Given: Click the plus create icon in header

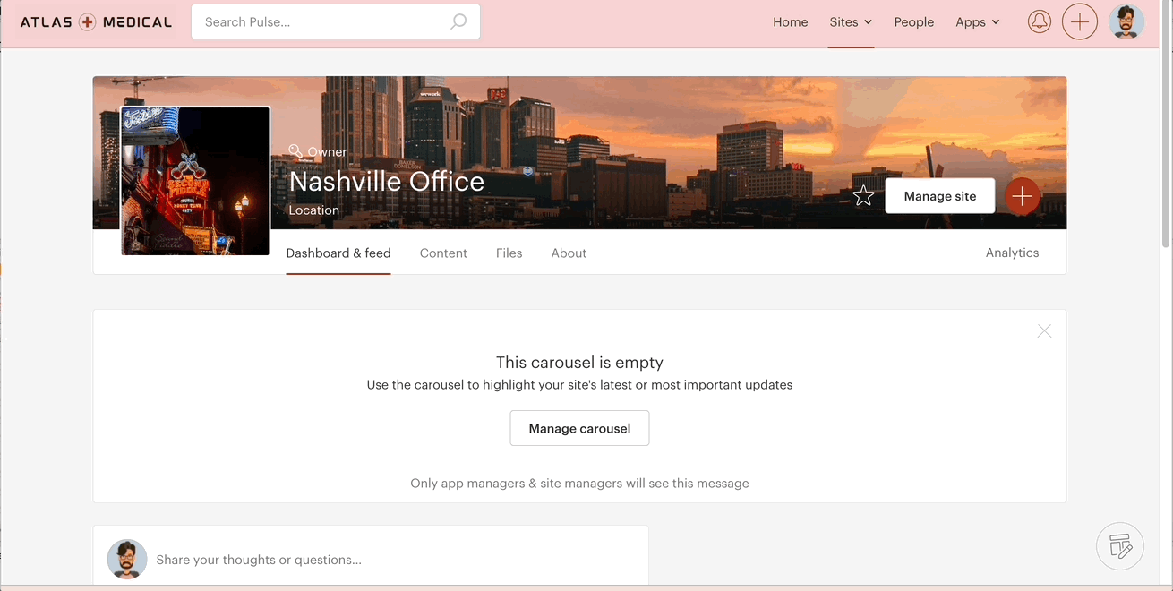Looking at the screenshot, I should click(x=1079, y=21).
